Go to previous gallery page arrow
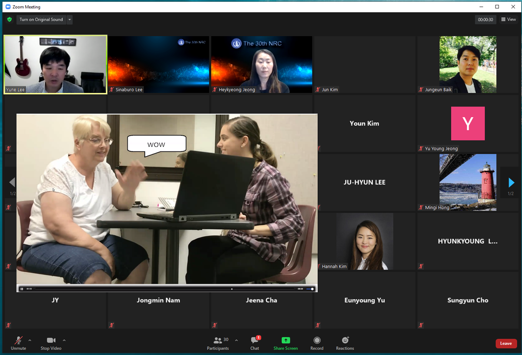This screenshot has width=522, height=355. point(12,182)
